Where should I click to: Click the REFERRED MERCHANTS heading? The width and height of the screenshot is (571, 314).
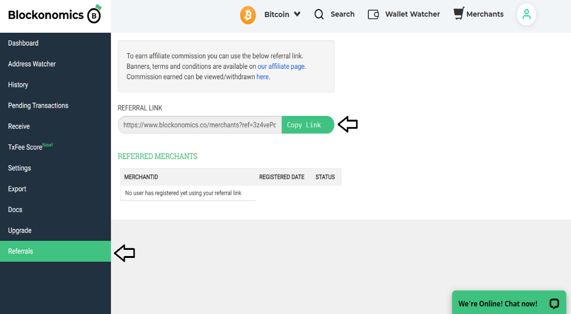click(158, 156)
